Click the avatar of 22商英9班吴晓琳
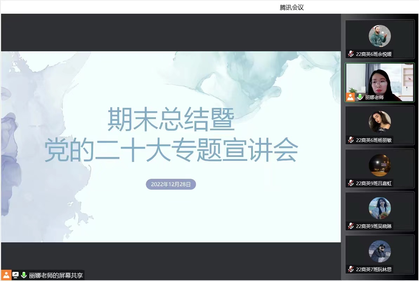The width and height of the screenshot is (419, 281). (380, 208)
